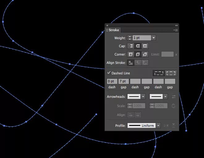Screen dimensions: 204x158
Task: Open the Weight dropdown list
Action: (x=154, y=38)
